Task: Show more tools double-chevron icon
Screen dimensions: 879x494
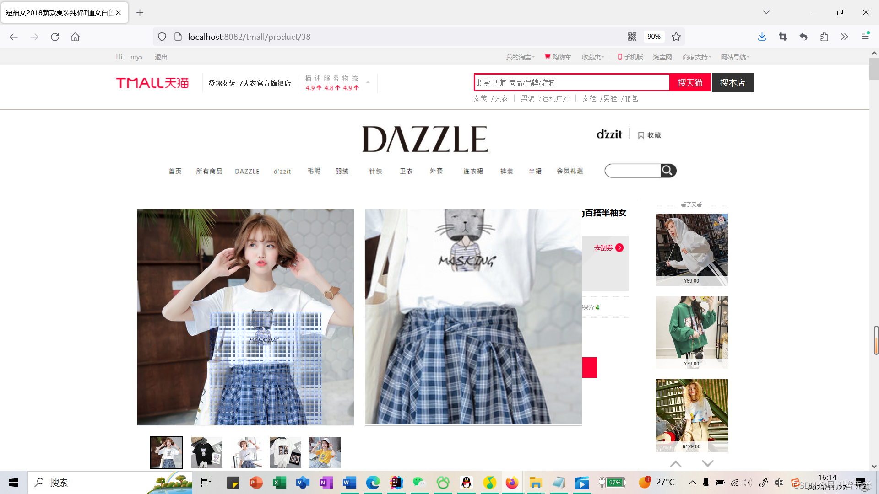Action: (845, 37)
